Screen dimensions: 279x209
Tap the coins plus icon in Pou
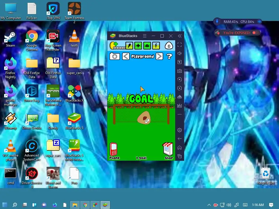(x=114, y=45)
